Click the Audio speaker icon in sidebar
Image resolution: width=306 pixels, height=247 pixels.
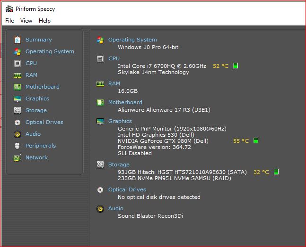[17, 134]
